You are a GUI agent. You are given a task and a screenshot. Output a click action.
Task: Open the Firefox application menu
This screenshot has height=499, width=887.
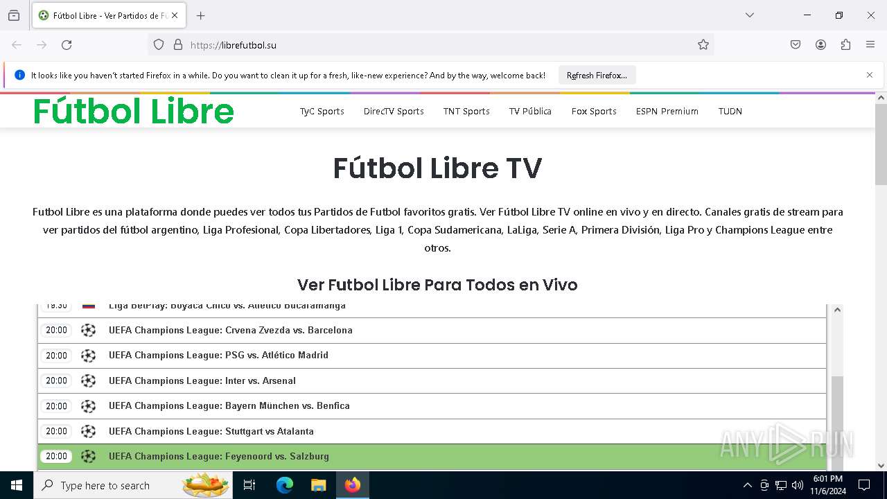point(870,44)
